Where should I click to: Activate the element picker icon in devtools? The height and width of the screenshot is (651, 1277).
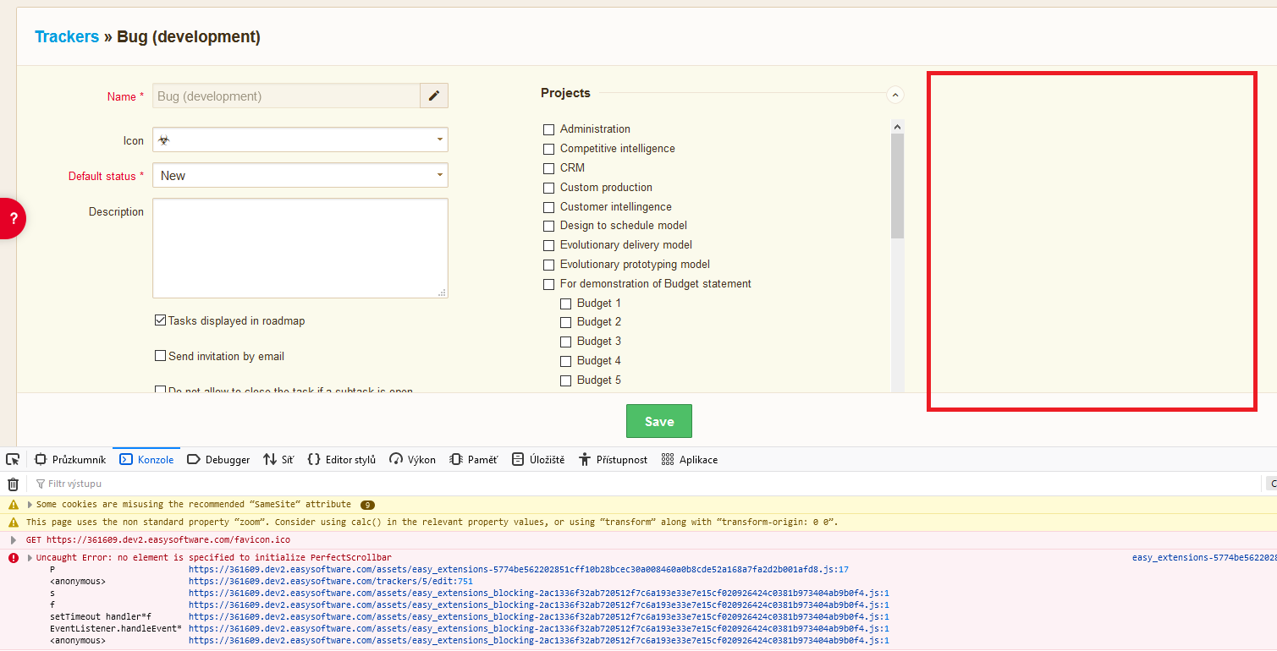point(13,460)
